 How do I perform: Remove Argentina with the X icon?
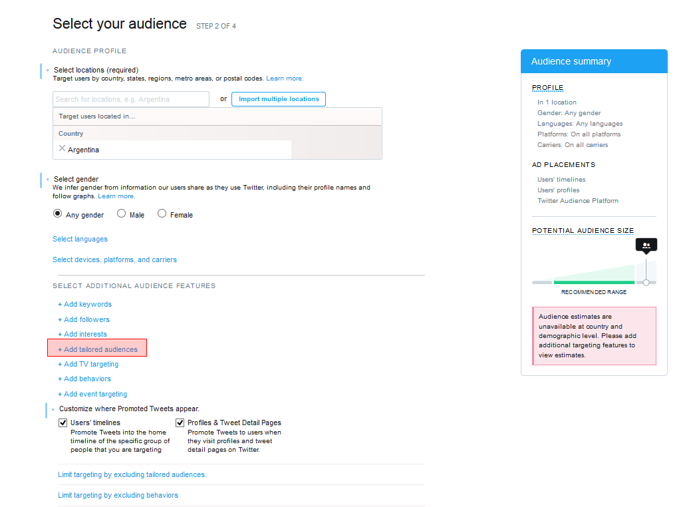[x=62, y=149]
